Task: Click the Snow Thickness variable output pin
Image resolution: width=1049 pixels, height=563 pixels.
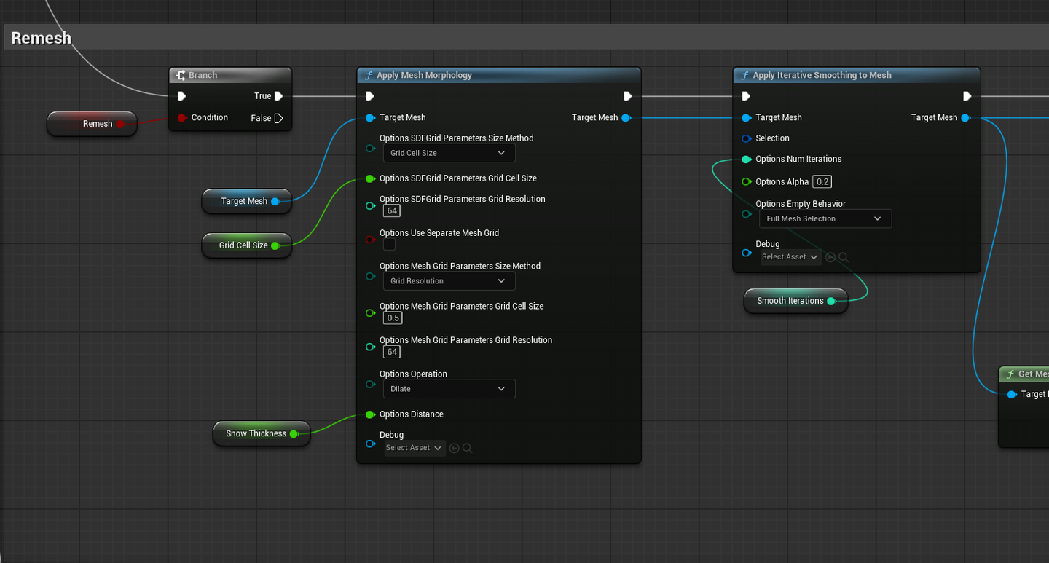Action: (294, 434)
